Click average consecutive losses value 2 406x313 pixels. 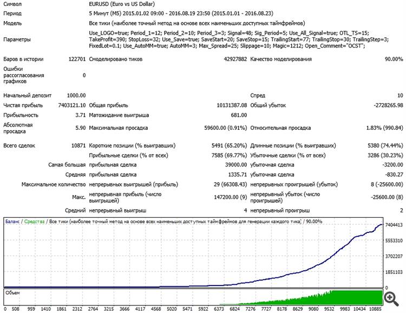pos(402,211)
